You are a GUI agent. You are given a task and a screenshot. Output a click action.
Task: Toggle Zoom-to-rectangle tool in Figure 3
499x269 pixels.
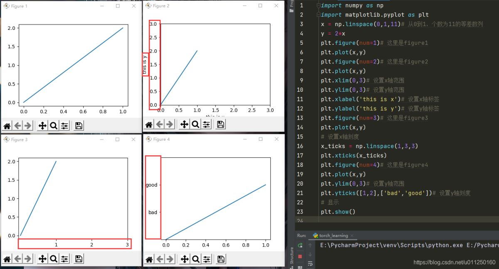tap(53, 259)
